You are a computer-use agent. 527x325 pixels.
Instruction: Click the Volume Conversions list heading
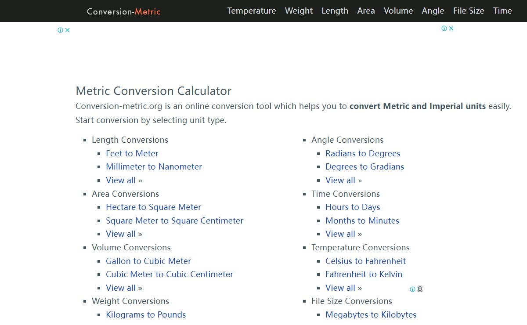(131, 247)
